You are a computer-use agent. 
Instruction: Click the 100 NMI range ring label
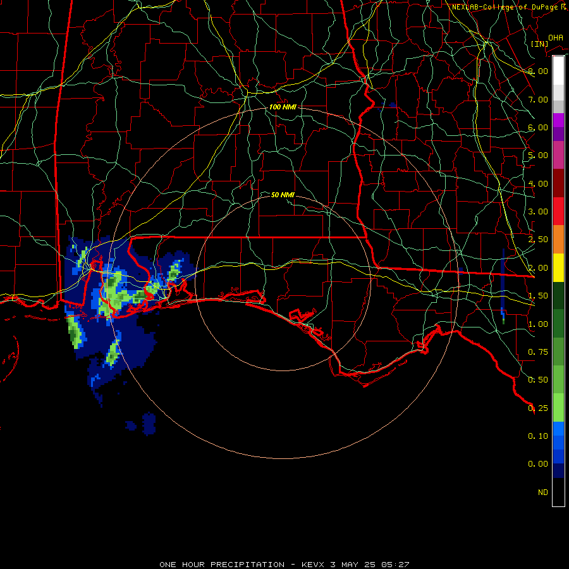[x=283, y=107]
